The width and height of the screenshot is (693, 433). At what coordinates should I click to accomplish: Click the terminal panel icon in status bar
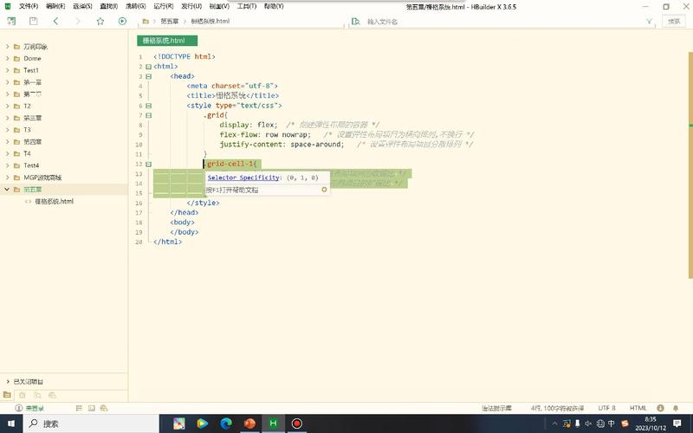point(92,408)
